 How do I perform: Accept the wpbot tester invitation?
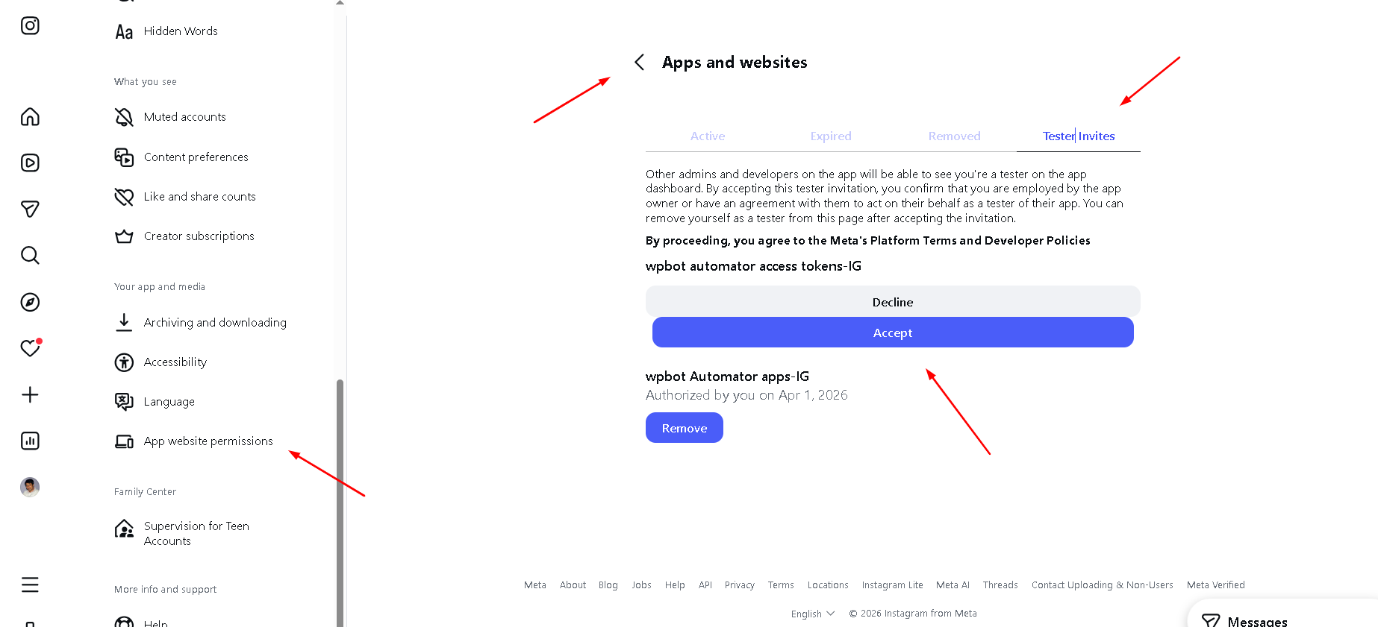893,333
